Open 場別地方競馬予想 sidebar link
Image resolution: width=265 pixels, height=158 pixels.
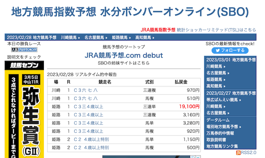coord(224,127)
